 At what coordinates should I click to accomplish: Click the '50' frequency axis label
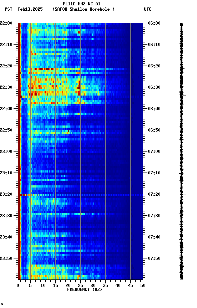coord(143,286)
